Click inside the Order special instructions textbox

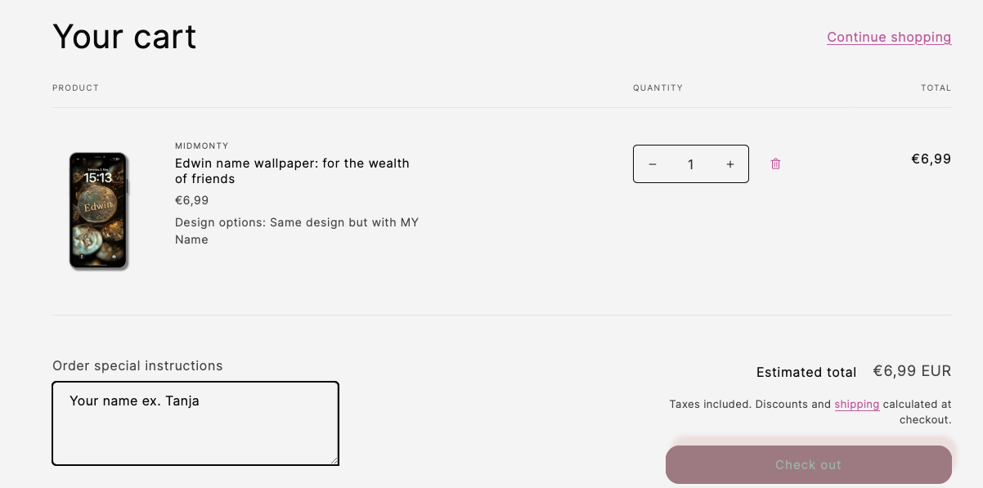tap(195, 423)
